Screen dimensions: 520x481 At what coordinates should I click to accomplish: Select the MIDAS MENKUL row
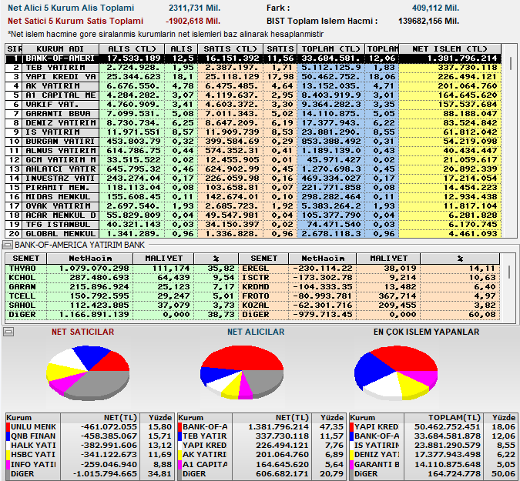click(x=253, y=197)
